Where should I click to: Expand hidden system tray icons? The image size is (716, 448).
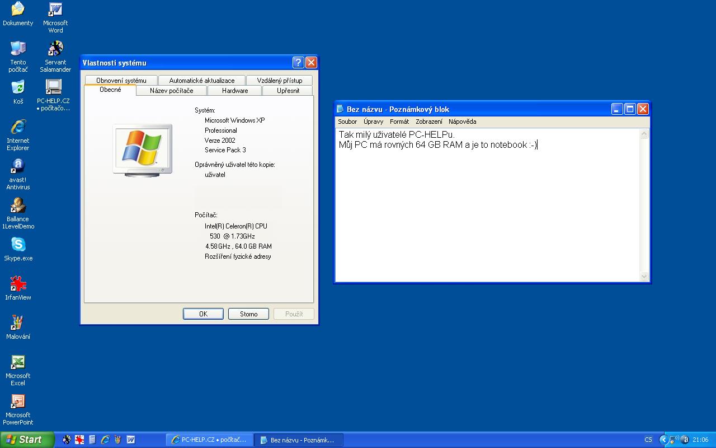click(663, 440)
